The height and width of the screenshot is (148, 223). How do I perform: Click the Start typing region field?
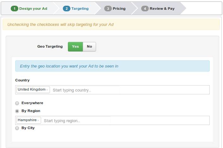click(76, 121)
